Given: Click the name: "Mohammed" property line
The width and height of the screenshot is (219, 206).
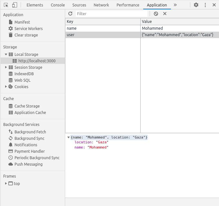Looking at the screenshot, I should pos(92,148).
